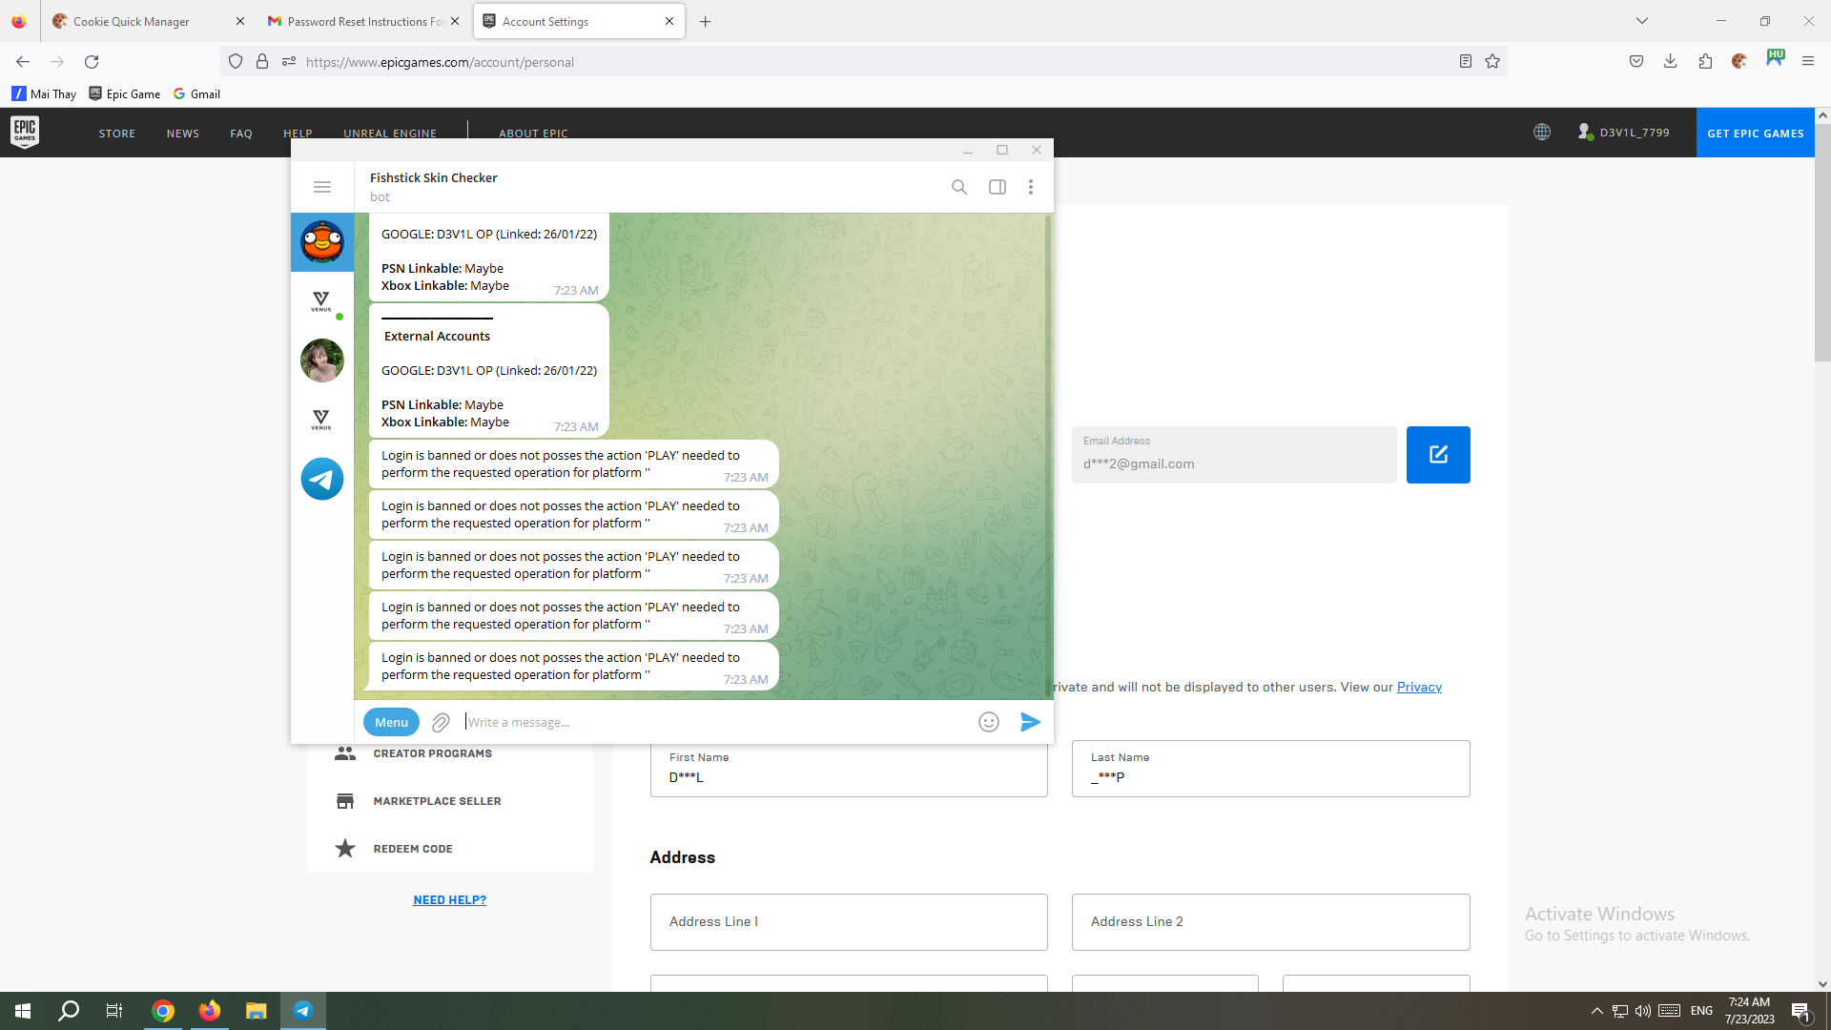Open Epic Game bookmark

coord(125,93)
